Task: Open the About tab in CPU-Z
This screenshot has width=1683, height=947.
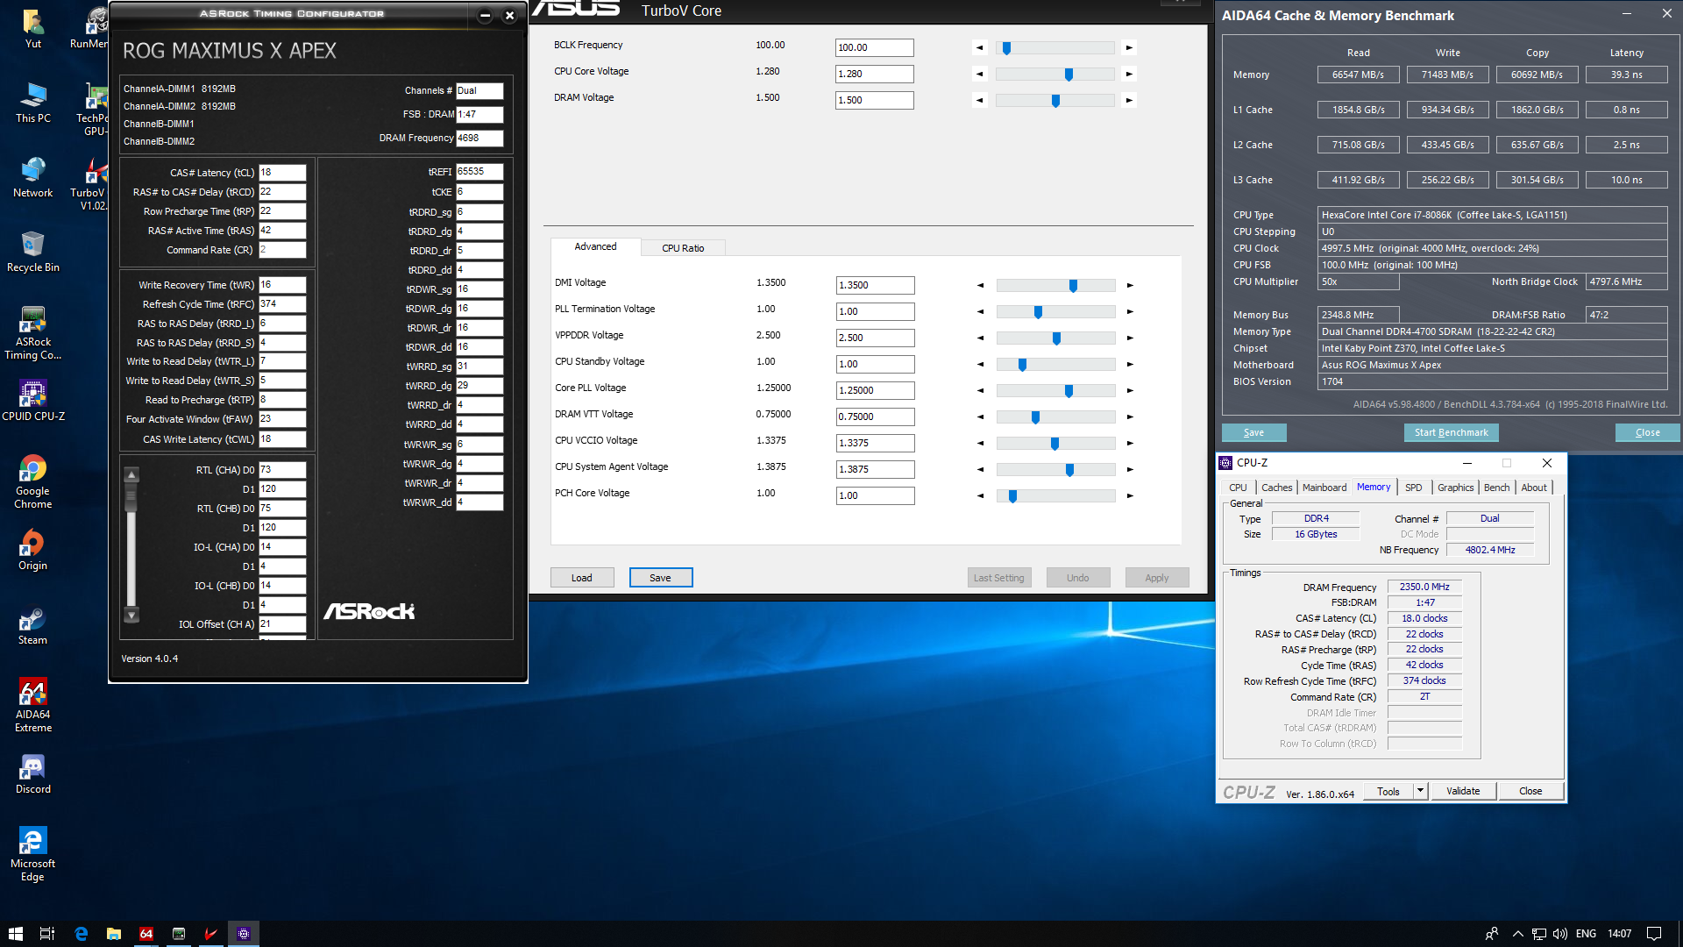Action: (x=1533, y=488)
